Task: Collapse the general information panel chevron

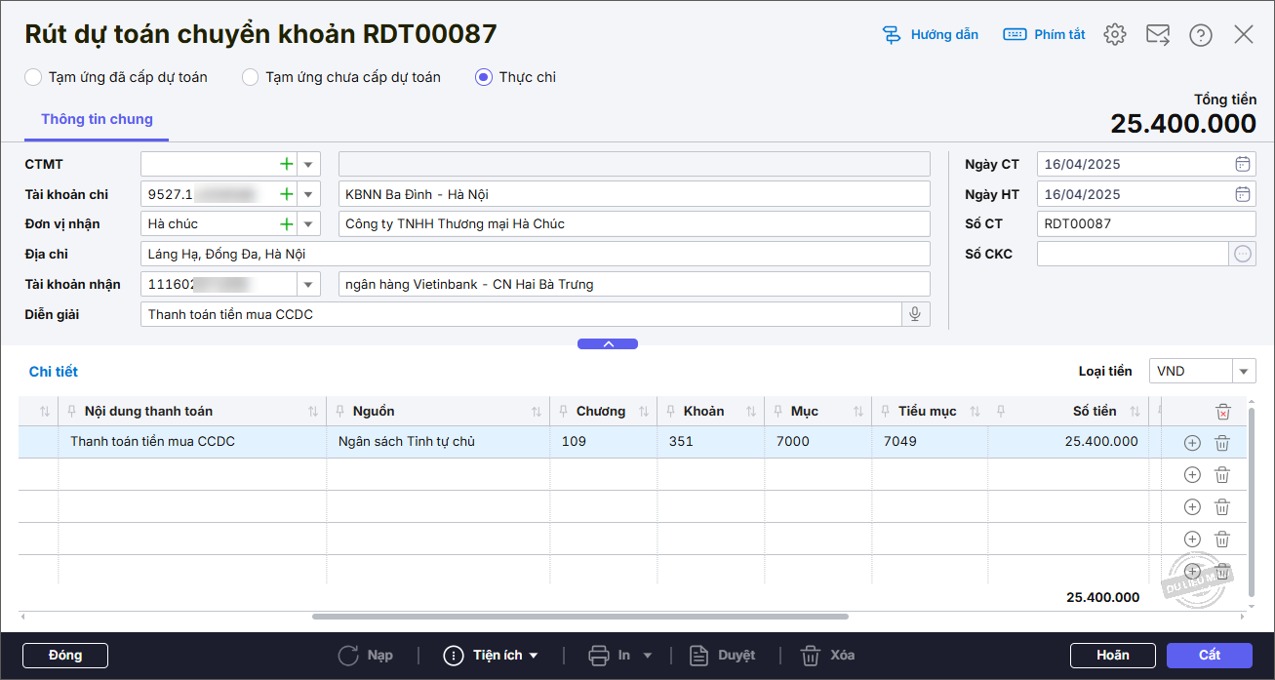Action: (x=607, y=344)
